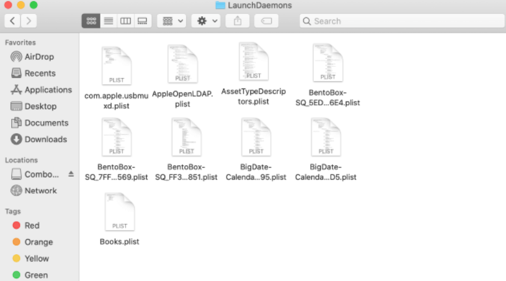Viewport: 506px width, 281px height.
Task: Select BentoBox-SQ_7FF...569.plist file icon
Action: [117, 137]
